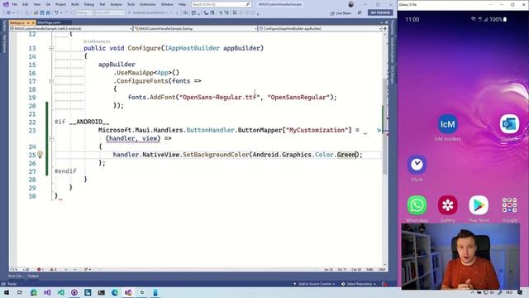Open the Outlook app on the phone

click(x=509, y=127)
